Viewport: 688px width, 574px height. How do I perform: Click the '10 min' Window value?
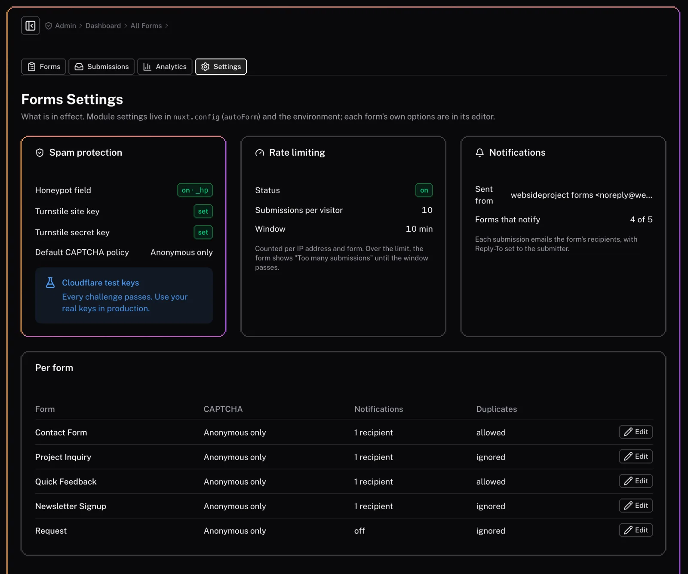[419, 229]
